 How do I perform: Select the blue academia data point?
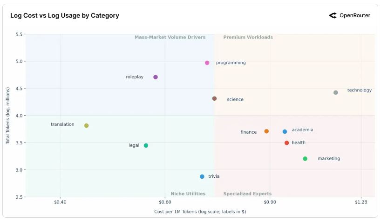[x=285, y=132]
